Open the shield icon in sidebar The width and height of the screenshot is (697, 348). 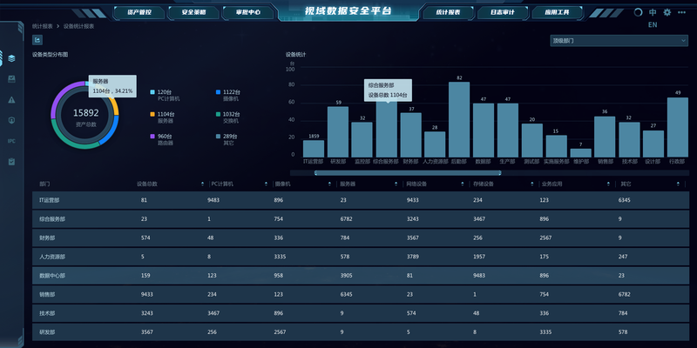(12, 120)
